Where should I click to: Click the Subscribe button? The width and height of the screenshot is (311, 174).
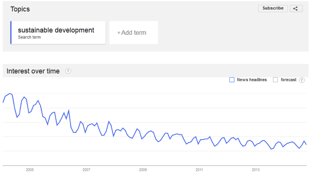click(273, 8)
